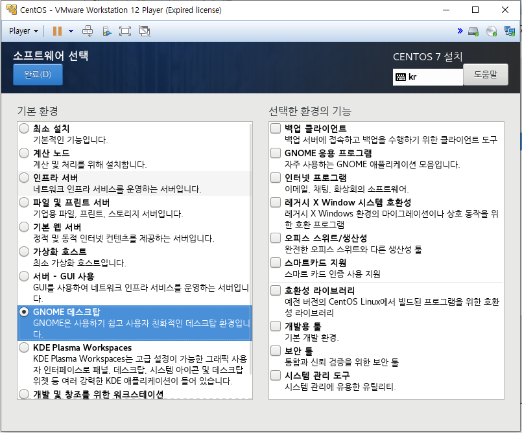The image size is (522, 433).
Task: Open the Player menu
Action: click(23, 31)
